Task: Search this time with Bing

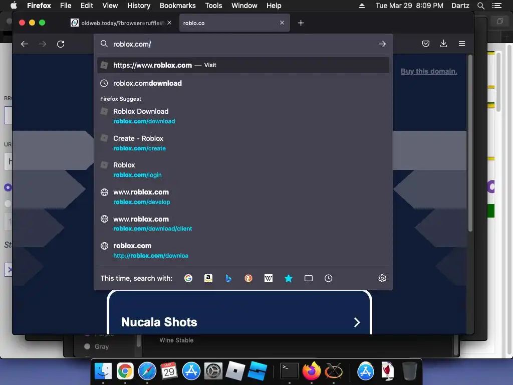Action: click(228, 278)
